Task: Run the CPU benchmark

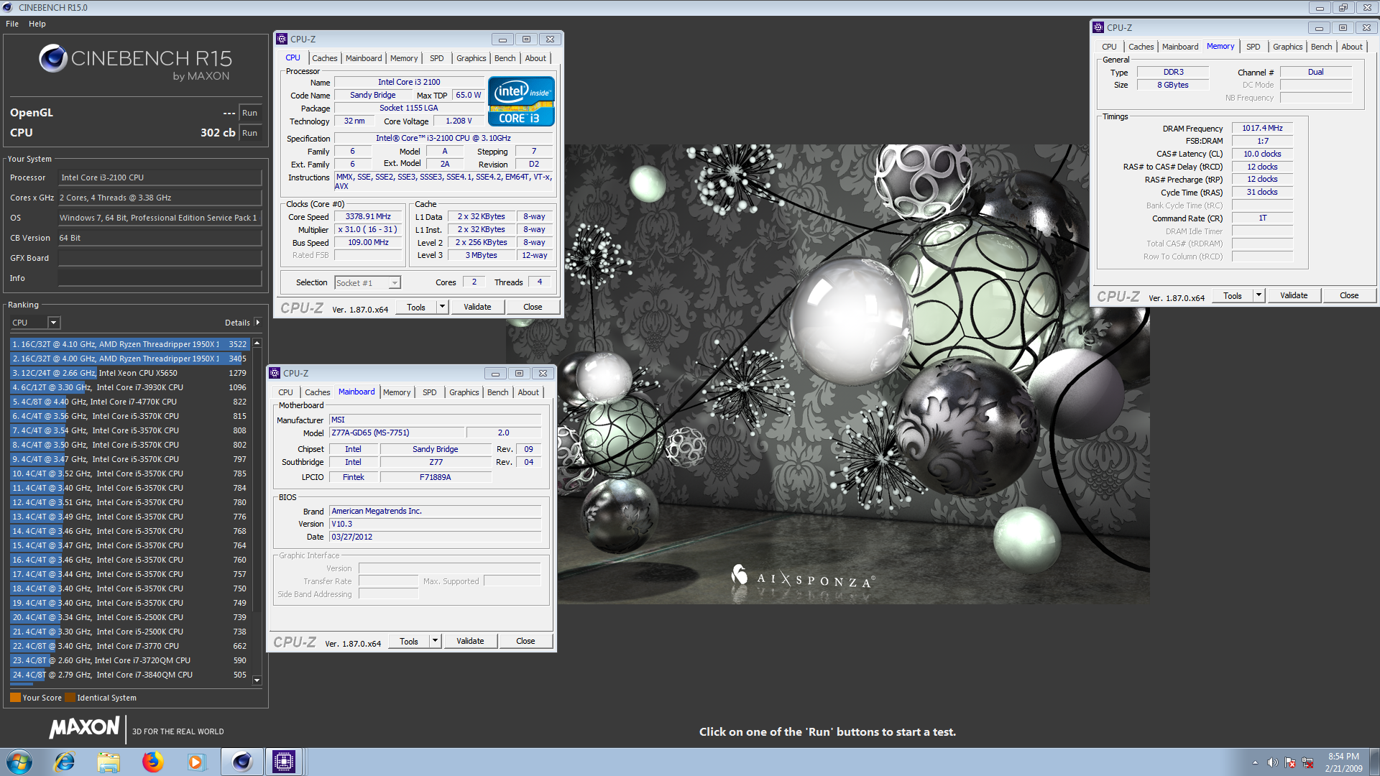Action: click(249, 133)
